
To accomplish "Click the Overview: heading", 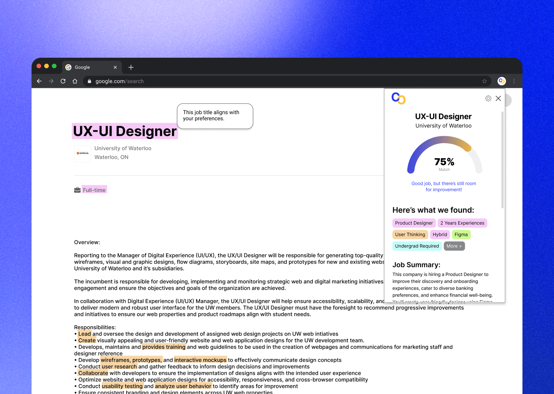I will pyautogui.click(x=87, y=242).
